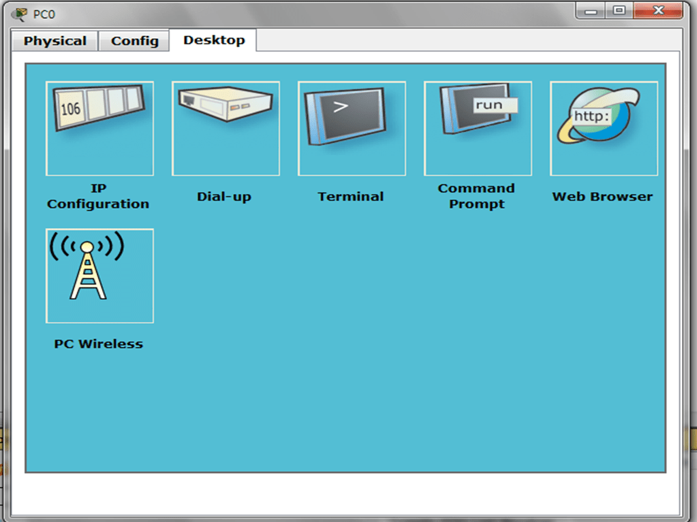The image size is (697, 522).
Task: Click the PC0 title bar app icon
Action: click(x=20, y=14)
